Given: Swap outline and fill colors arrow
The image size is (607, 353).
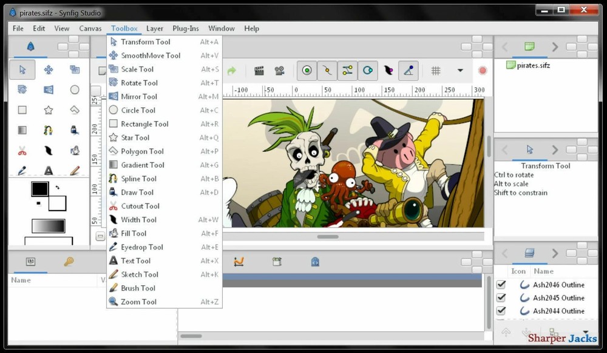Looking at the screenshot, I should point(58,188).
